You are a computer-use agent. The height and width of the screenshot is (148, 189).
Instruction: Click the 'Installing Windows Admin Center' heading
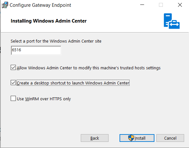(49, 21)
